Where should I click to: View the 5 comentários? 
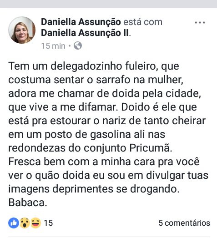(x=184, y=223)
